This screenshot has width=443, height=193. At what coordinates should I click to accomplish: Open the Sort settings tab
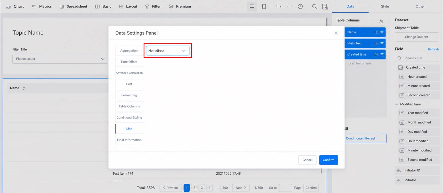[129, 84]
